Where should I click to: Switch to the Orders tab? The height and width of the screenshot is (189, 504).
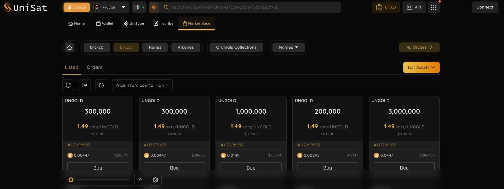94,67
